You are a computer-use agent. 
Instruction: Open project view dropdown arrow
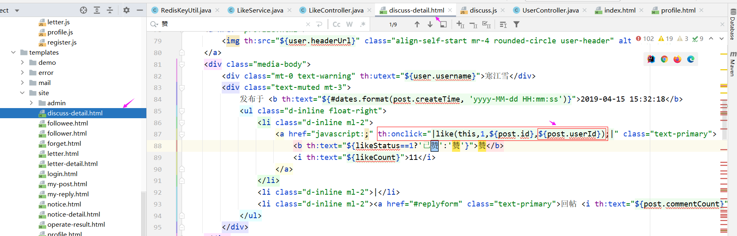point(17,11)
